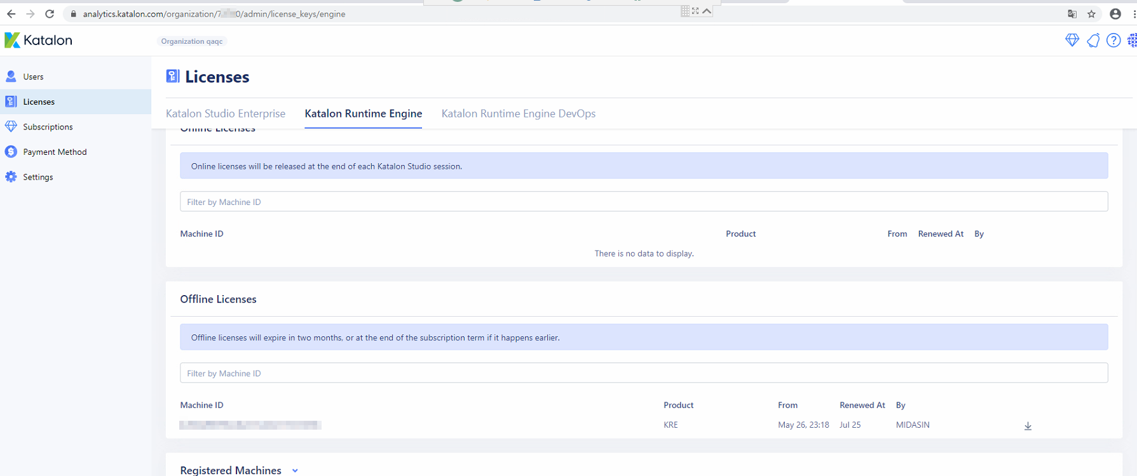Click the Settings gear sidebar icon
The width and height of the screenshot is (1137, 476).
[x=11, y=177]
